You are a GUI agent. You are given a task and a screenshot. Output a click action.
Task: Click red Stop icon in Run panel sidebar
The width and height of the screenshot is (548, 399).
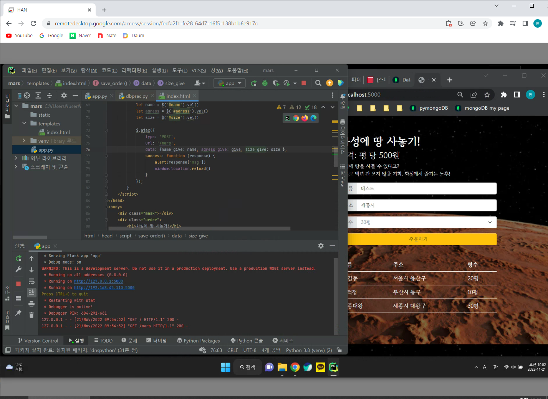click(18, 284)
